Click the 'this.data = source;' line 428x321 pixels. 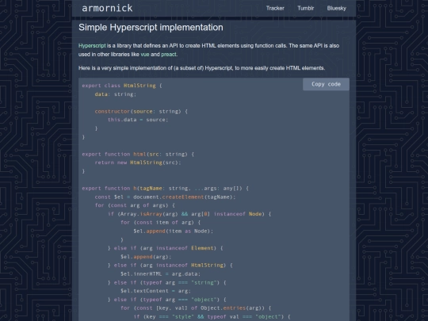click(138, 120)
